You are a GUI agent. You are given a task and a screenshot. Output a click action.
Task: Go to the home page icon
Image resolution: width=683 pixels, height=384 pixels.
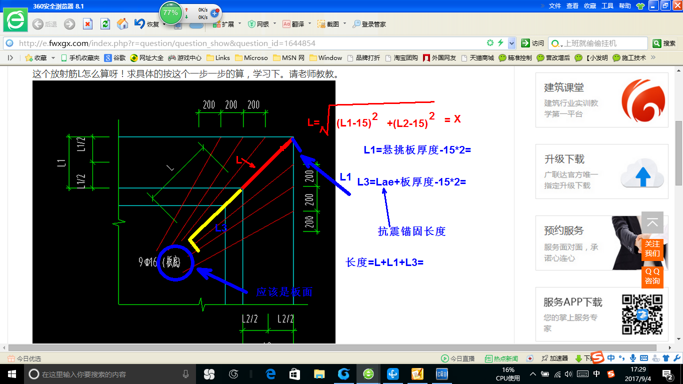point(122,24)
